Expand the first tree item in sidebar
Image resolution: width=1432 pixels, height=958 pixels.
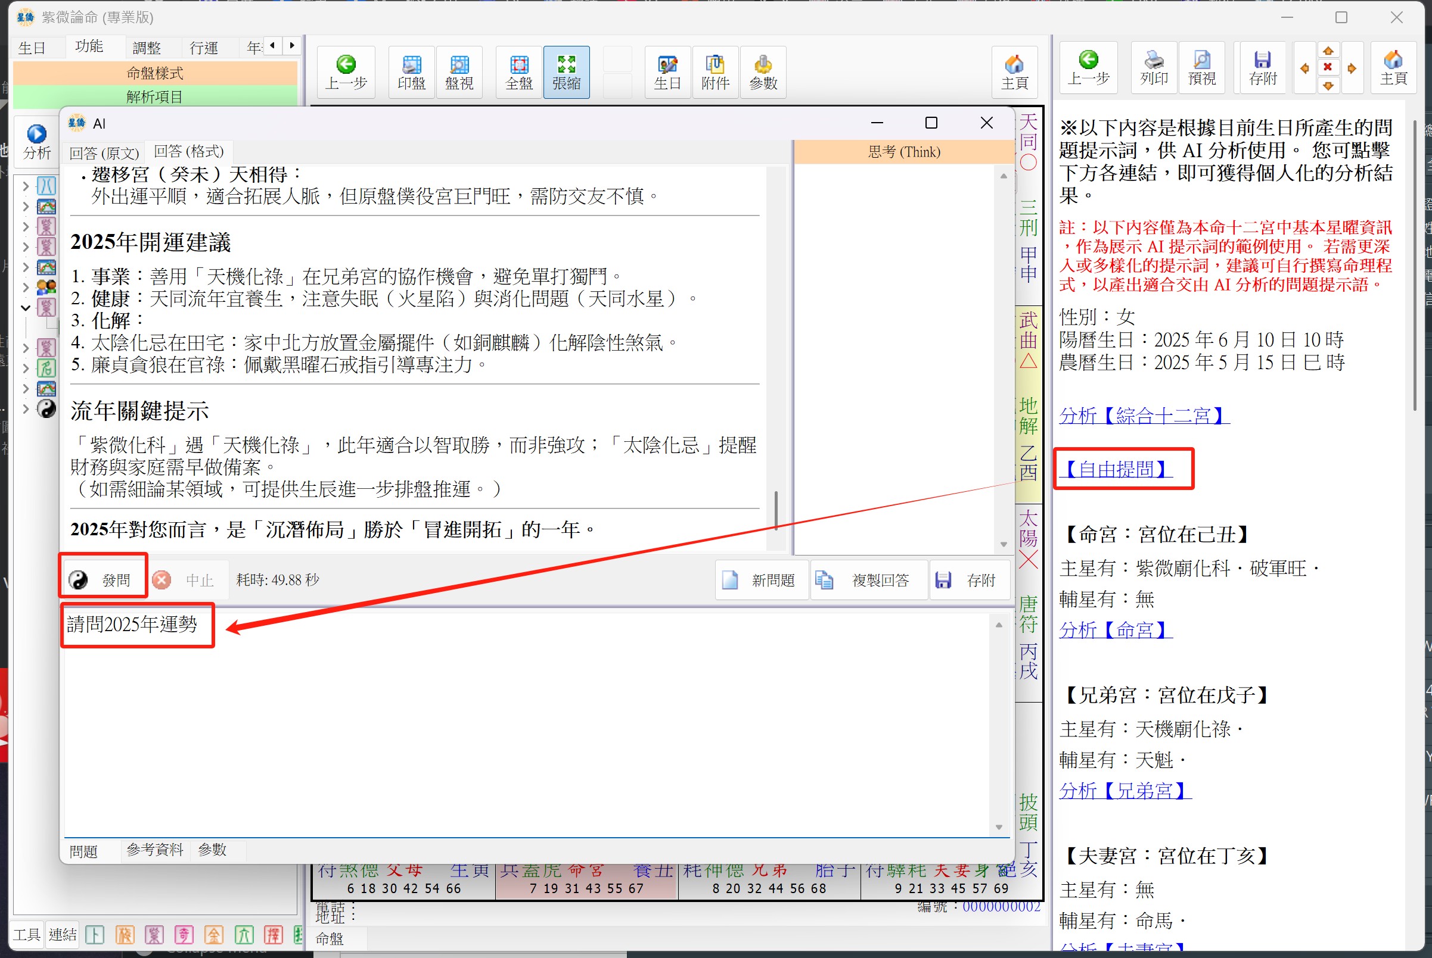point(26,185)
